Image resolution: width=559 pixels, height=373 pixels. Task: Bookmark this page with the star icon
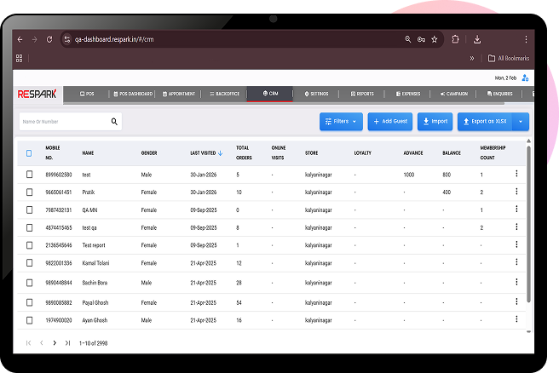click(x=434, y=39)
